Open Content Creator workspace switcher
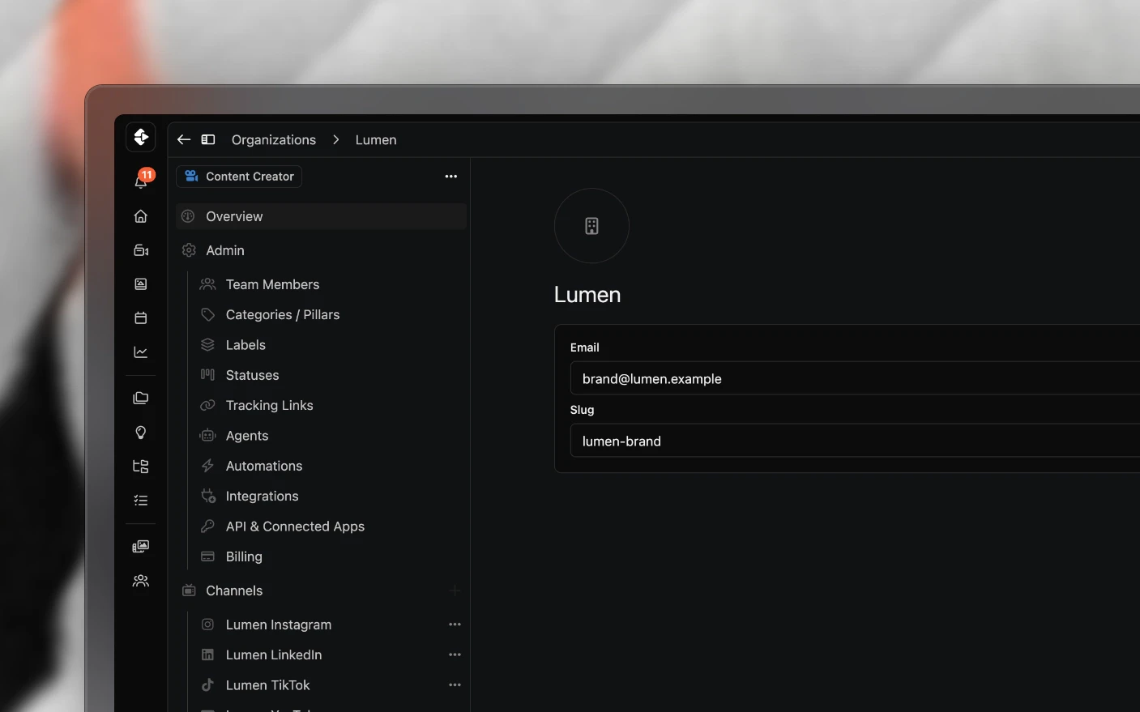This screenshot has height=712, width=1140. pyautogui.click(x=239, y=177)
